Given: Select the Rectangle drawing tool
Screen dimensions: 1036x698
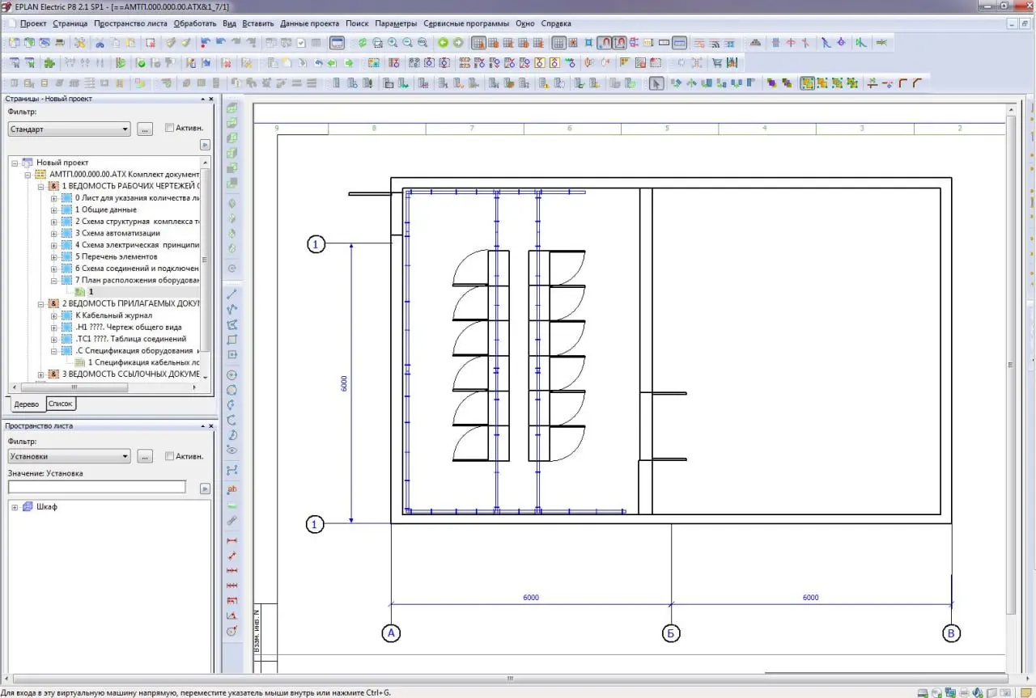Looking at the screenshot, I should tap(232, 340).
